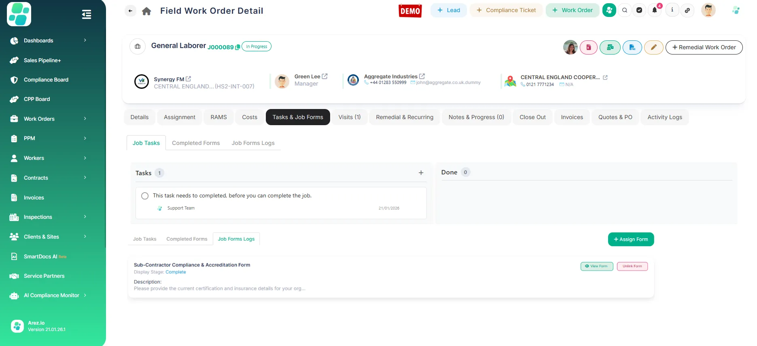Open Synergy FM external link icon
The width and height of the screenshot is (757, 346).
click(x=188, y=79)
